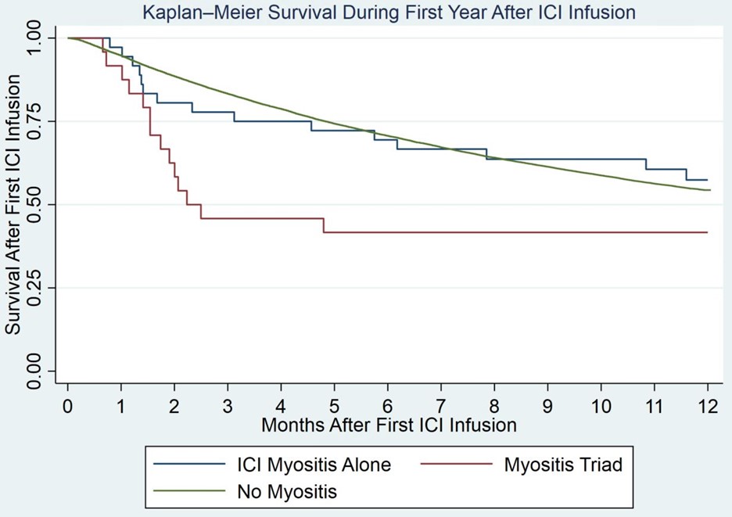Click the 'Months After First ICI Infusion' axis label
The width and height of the screenshot is (732, 517).
point(389,425)
